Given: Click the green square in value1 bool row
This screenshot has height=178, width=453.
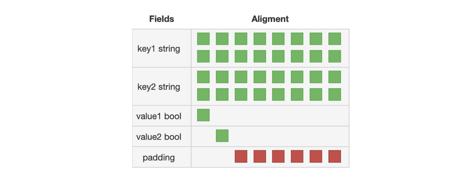Looking at the screenshot, I should [x=203, y=115].
